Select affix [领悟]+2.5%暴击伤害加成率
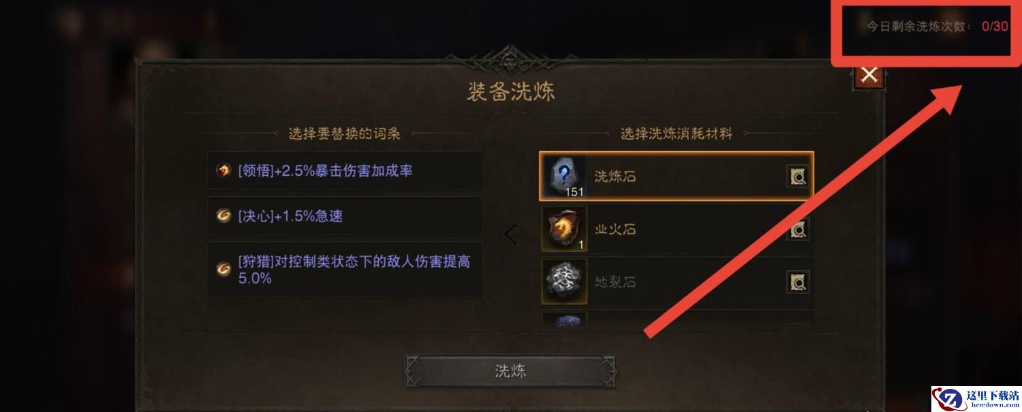 345,171
